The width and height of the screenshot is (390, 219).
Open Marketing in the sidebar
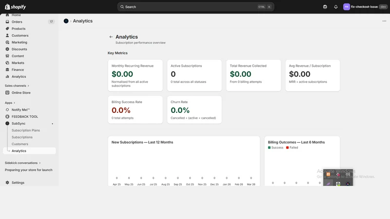19,42
